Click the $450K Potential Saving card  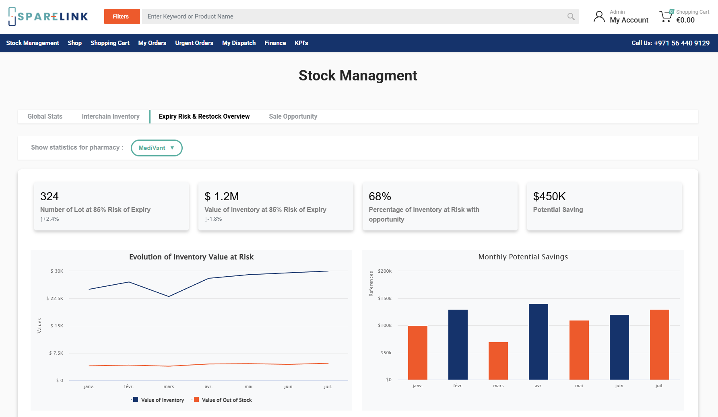tap(604, 206)
